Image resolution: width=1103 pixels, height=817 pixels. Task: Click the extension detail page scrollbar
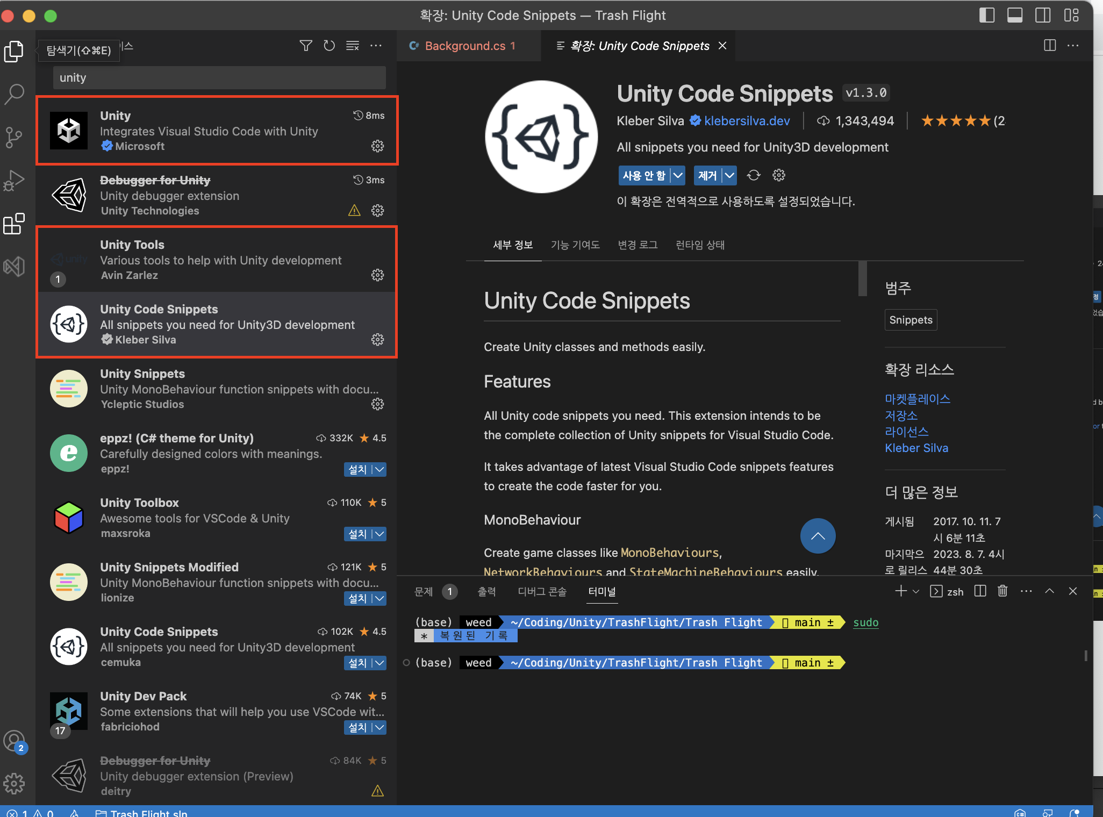pos(862,278)
